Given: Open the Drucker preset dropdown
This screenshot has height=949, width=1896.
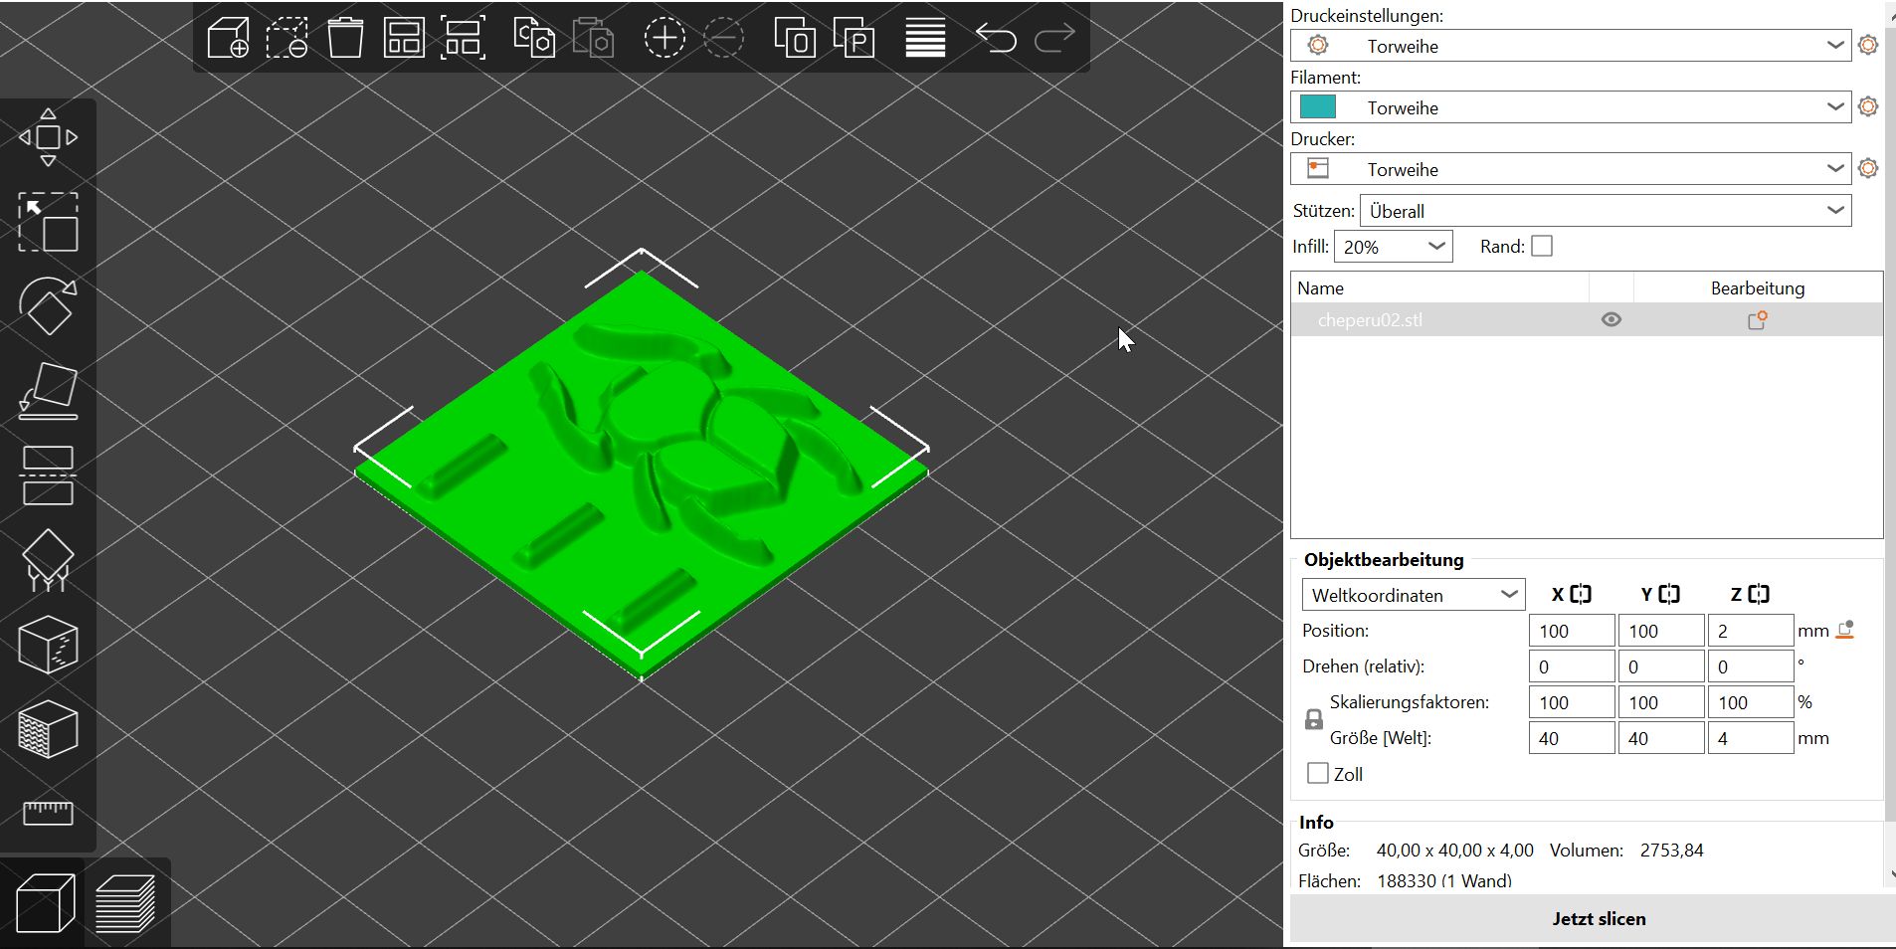Looking at the screenshot, I should point(1571,169).
